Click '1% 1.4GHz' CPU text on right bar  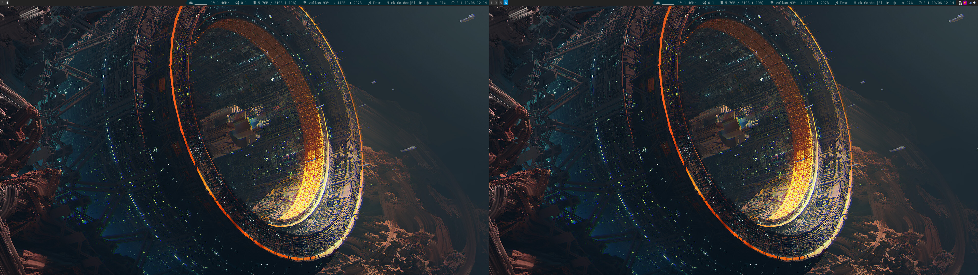coord(687,3)
